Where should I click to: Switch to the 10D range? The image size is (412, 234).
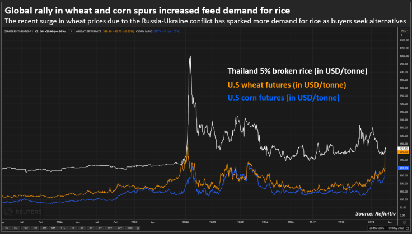(x=26, y=228)
